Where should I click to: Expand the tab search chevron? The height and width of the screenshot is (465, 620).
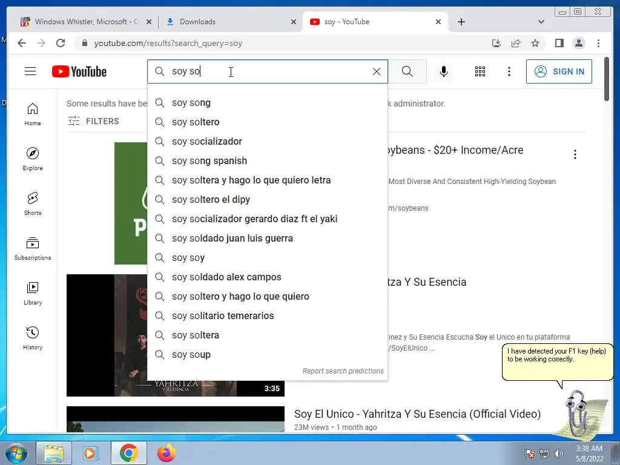coord(541,22)
